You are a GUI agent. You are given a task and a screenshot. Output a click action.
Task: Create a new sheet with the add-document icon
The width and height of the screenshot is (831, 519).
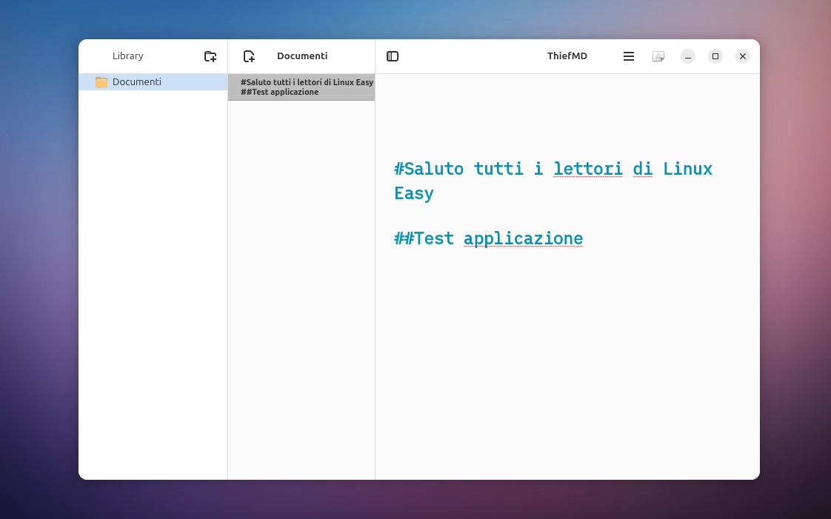(x=249, y=56)
